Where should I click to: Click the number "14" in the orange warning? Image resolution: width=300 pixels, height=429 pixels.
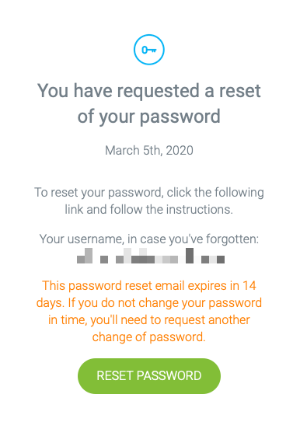(249, 286)
